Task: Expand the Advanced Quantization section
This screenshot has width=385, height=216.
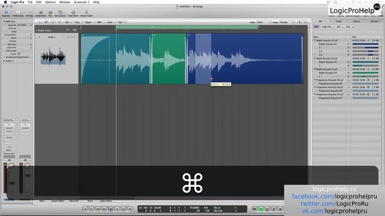Action: coord(7,57)
